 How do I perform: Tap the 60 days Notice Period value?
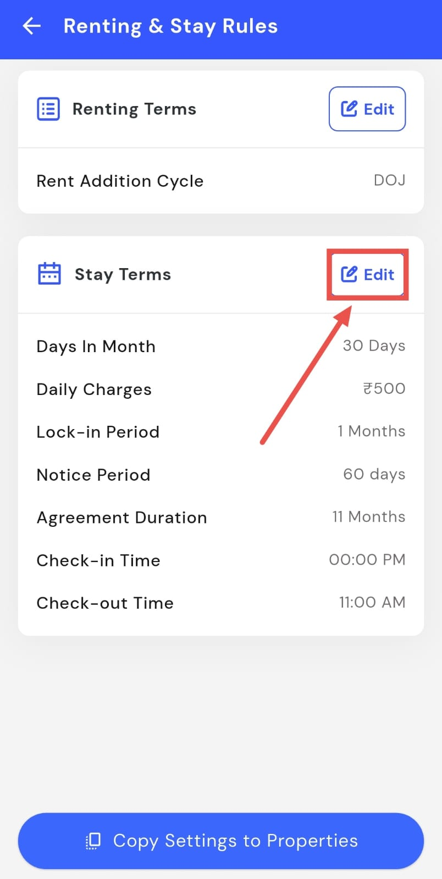(x=374, y=474)
